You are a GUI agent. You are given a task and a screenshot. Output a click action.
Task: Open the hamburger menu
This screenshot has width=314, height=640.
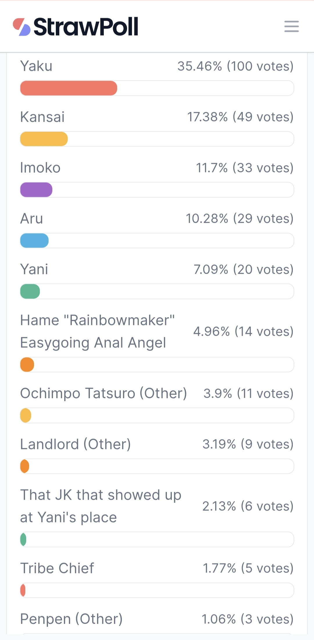[291, 26]
